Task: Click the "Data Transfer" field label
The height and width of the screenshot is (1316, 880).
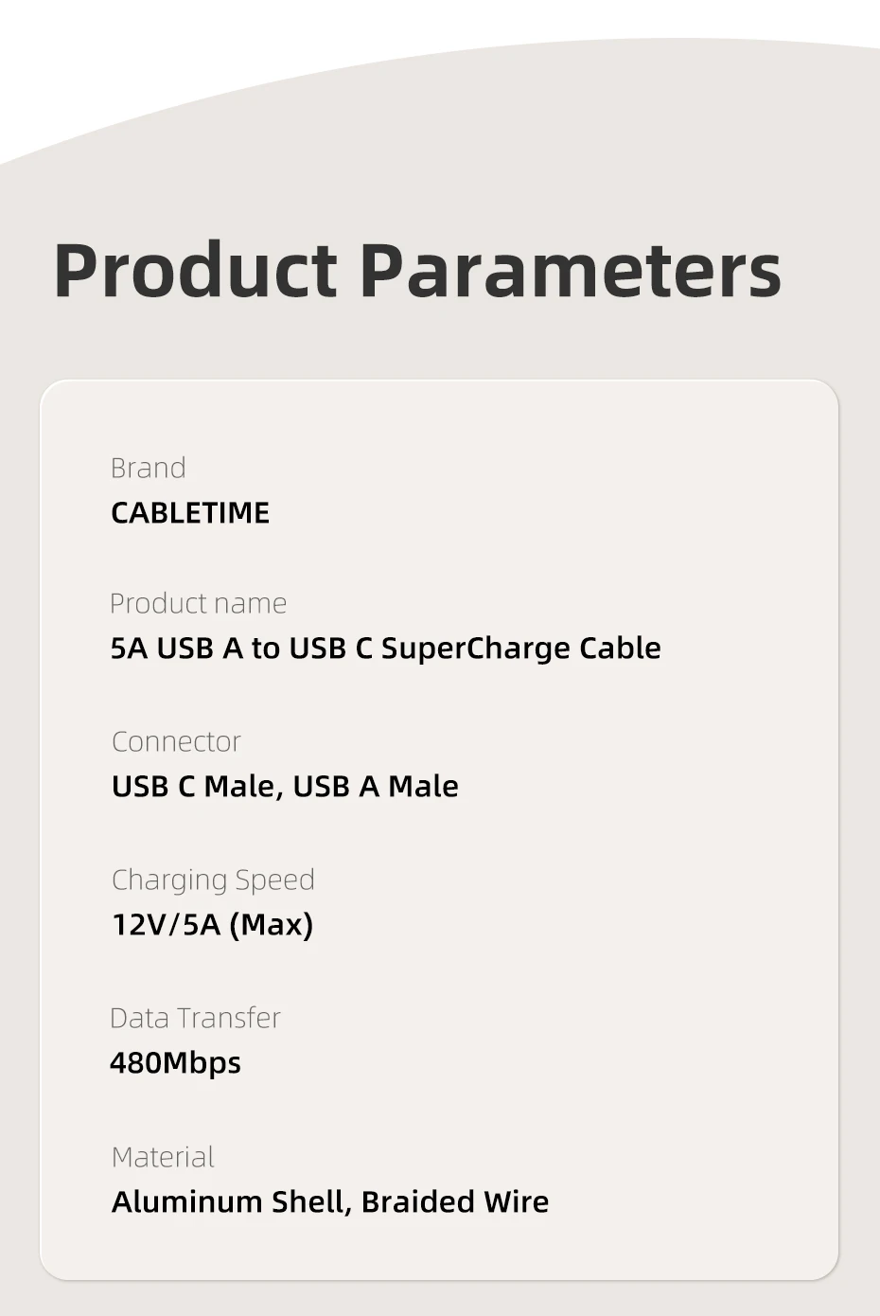Action: point(195,1018)
